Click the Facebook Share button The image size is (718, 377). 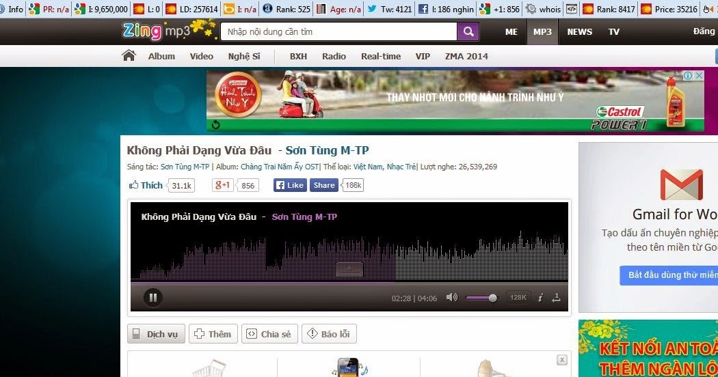pos(323,185)
